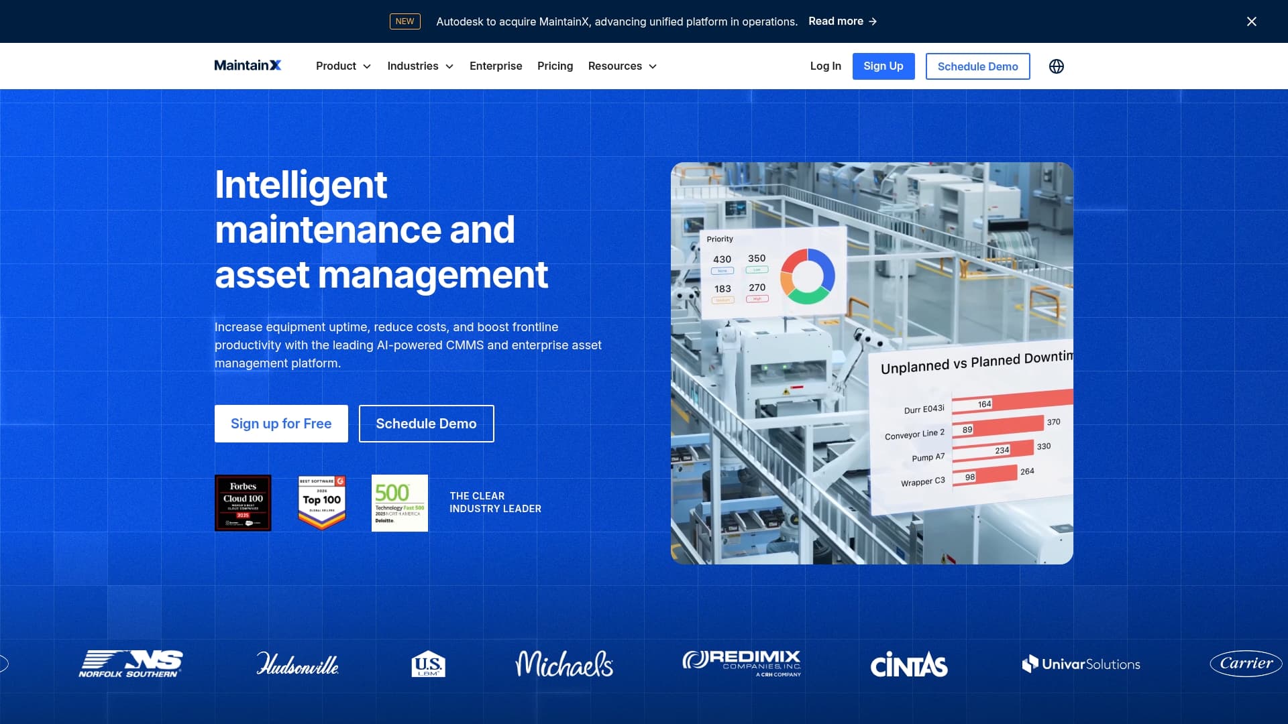Click the MaintainX logo

(x=248, y=66)
